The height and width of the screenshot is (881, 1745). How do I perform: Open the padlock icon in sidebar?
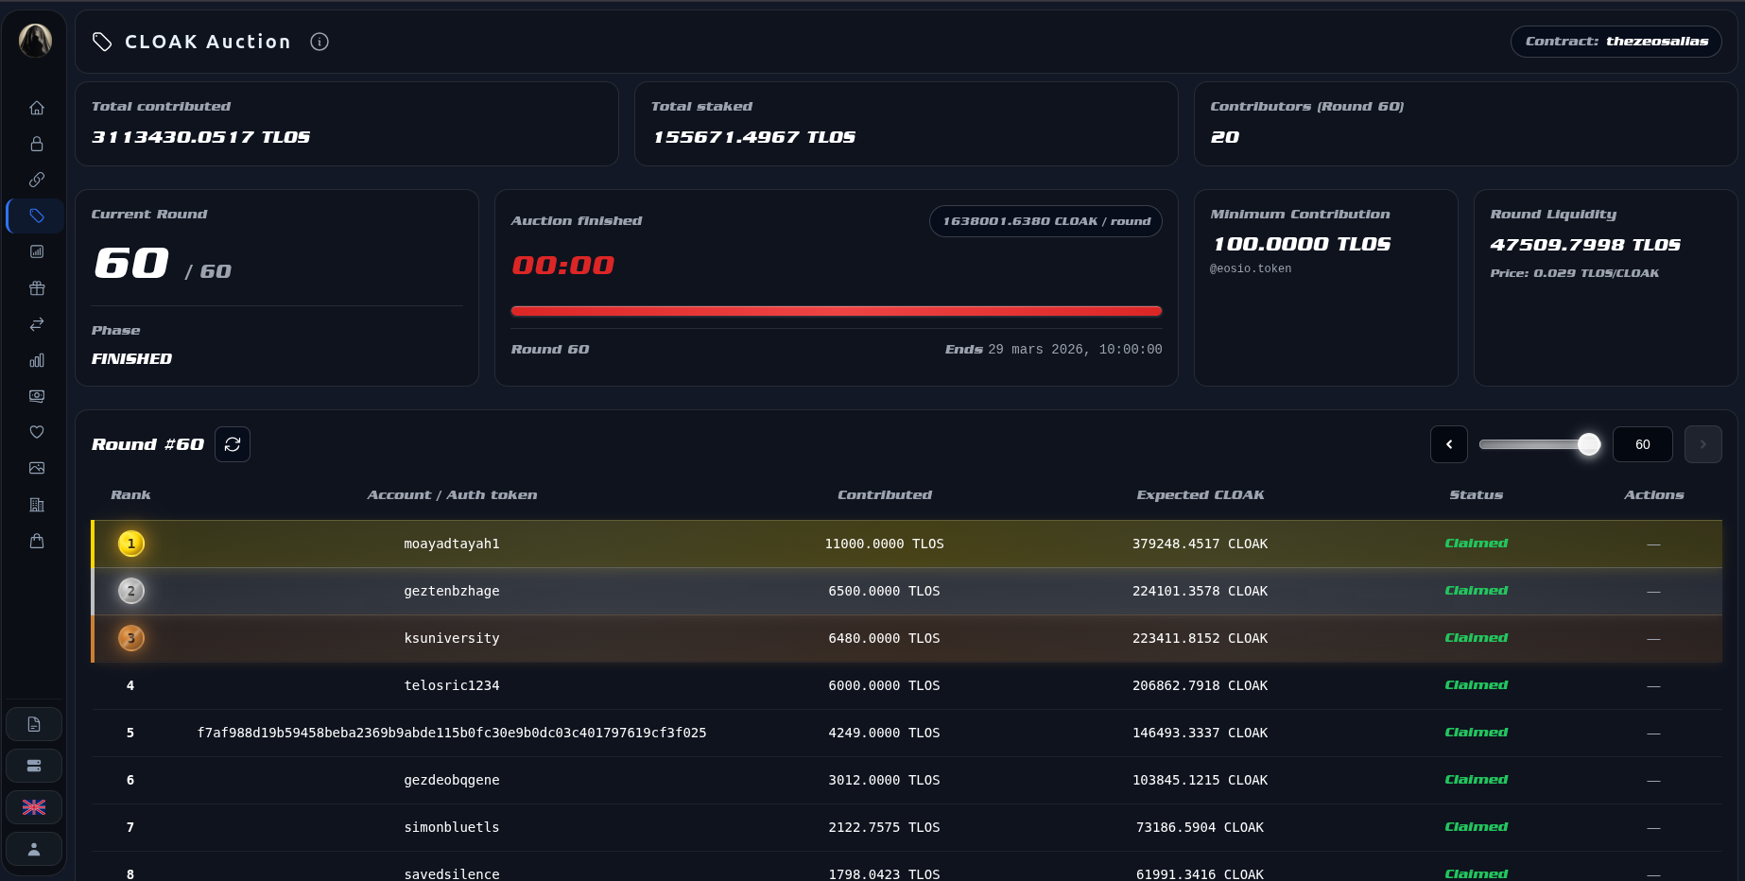click(x=37, y=144)
